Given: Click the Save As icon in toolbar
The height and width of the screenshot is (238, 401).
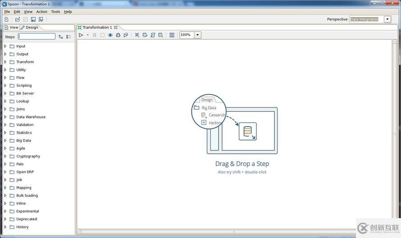Looking at the screenshot, I should [41, 19].
